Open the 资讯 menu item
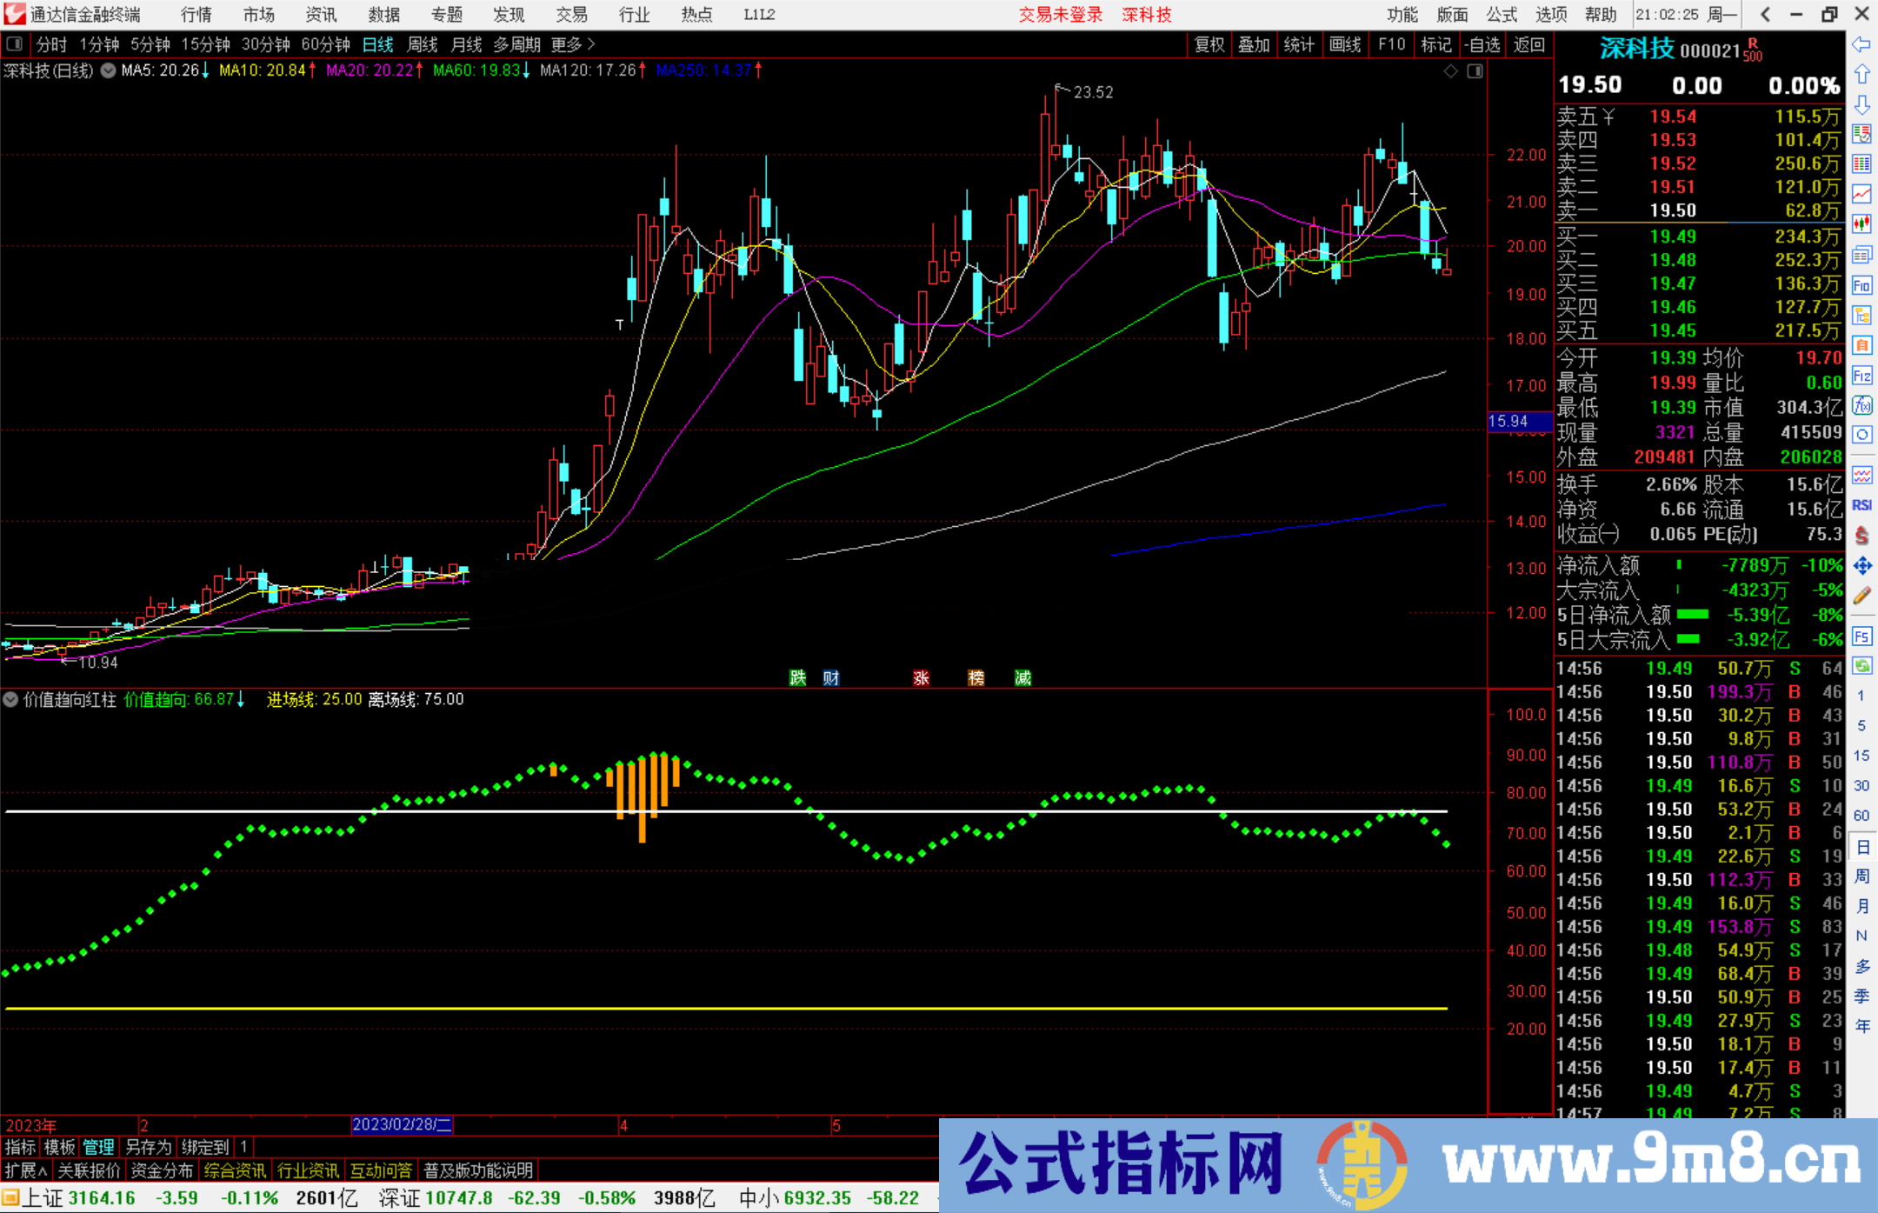The image size is (1878, 1213). pos(322,15)
